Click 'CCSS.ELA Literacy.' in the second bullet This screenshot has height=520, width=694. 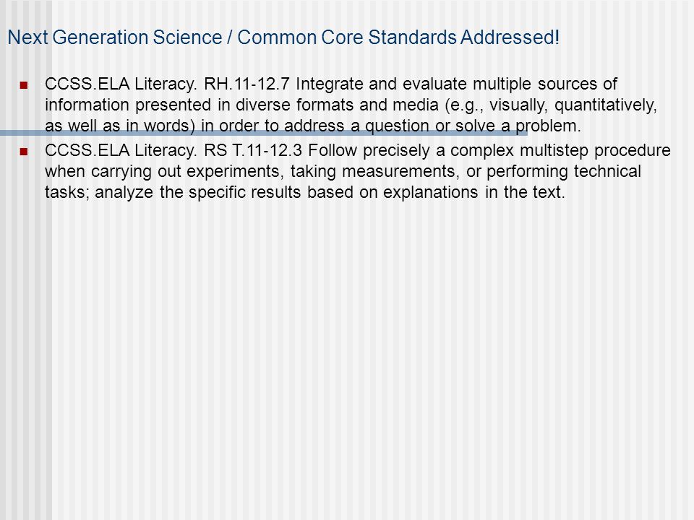coord(121,150)
